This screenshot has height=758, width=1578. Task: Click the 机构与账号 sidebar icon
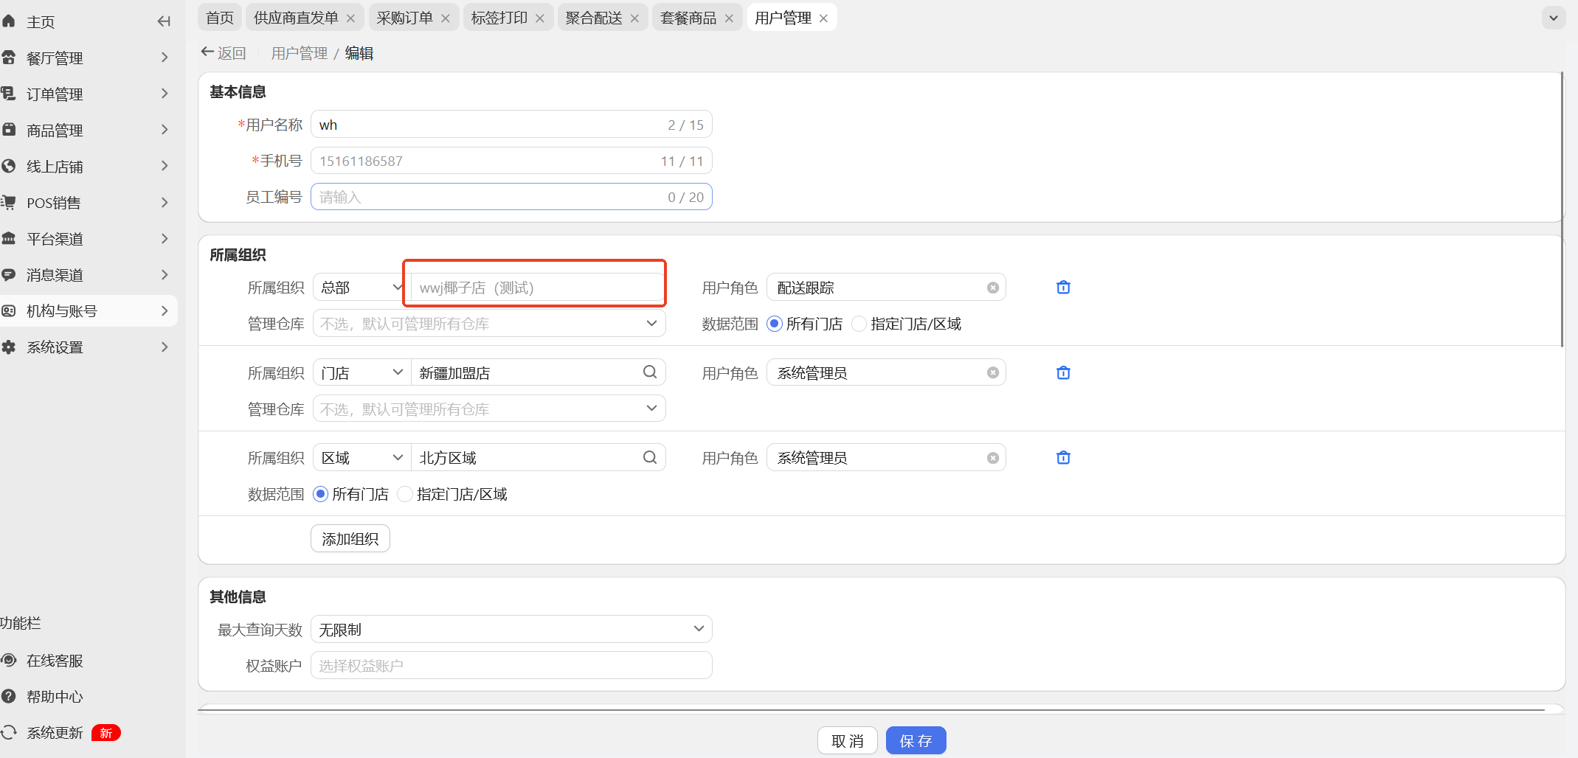[x=9, y=310]
